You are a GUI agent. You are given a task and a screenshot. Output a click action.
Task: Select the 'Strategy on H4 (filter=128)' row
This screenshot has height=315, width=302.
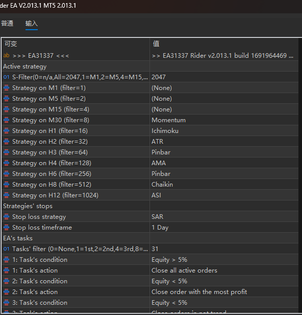tap(150, 163)
